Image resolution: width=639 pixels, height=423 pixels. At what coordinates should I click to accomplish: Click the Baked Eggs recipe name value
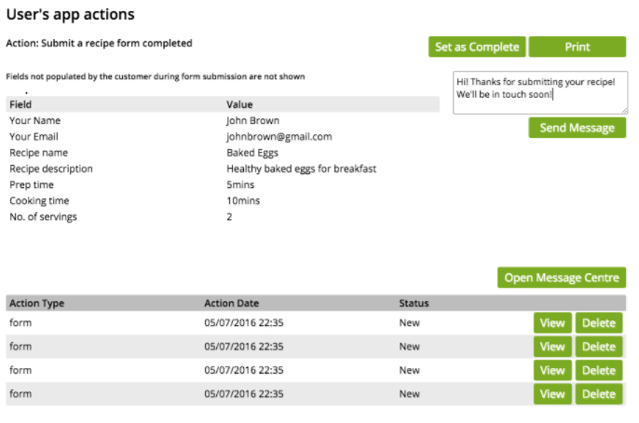click(x=252, y=153)
